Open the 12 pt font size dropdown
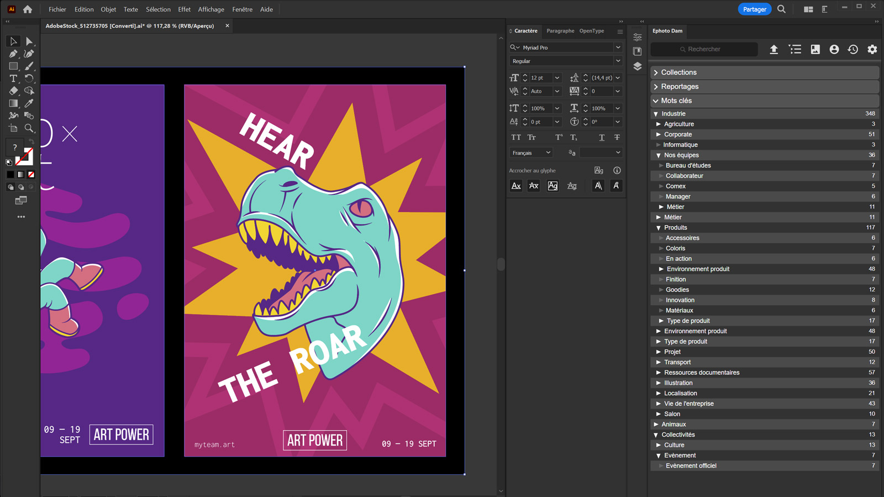This screenshot has width=884, height=497. click(x=557, y=78)
